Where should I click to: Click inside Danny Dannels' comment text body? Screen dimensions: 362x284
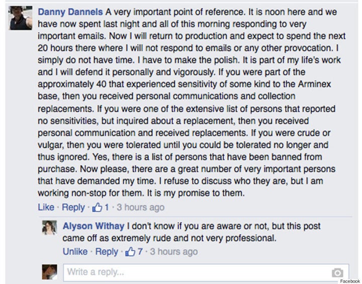click(192, 102)
